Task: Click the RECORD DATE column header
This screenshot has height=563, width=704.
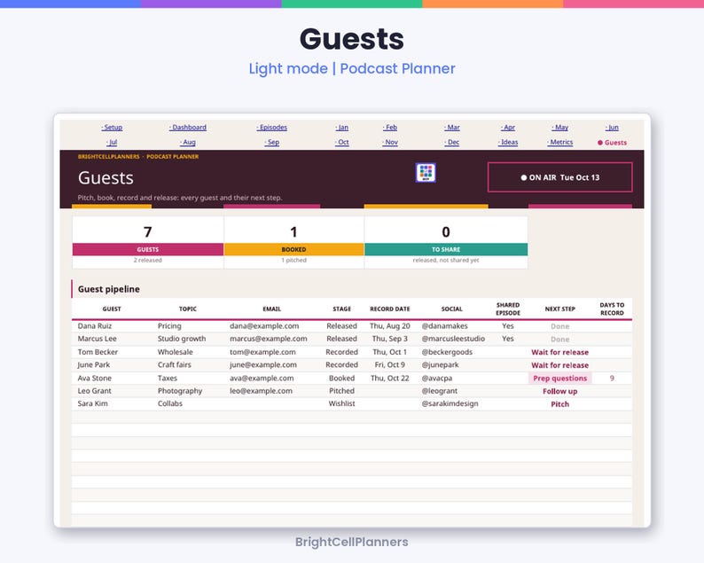Action: click(390, 309)
